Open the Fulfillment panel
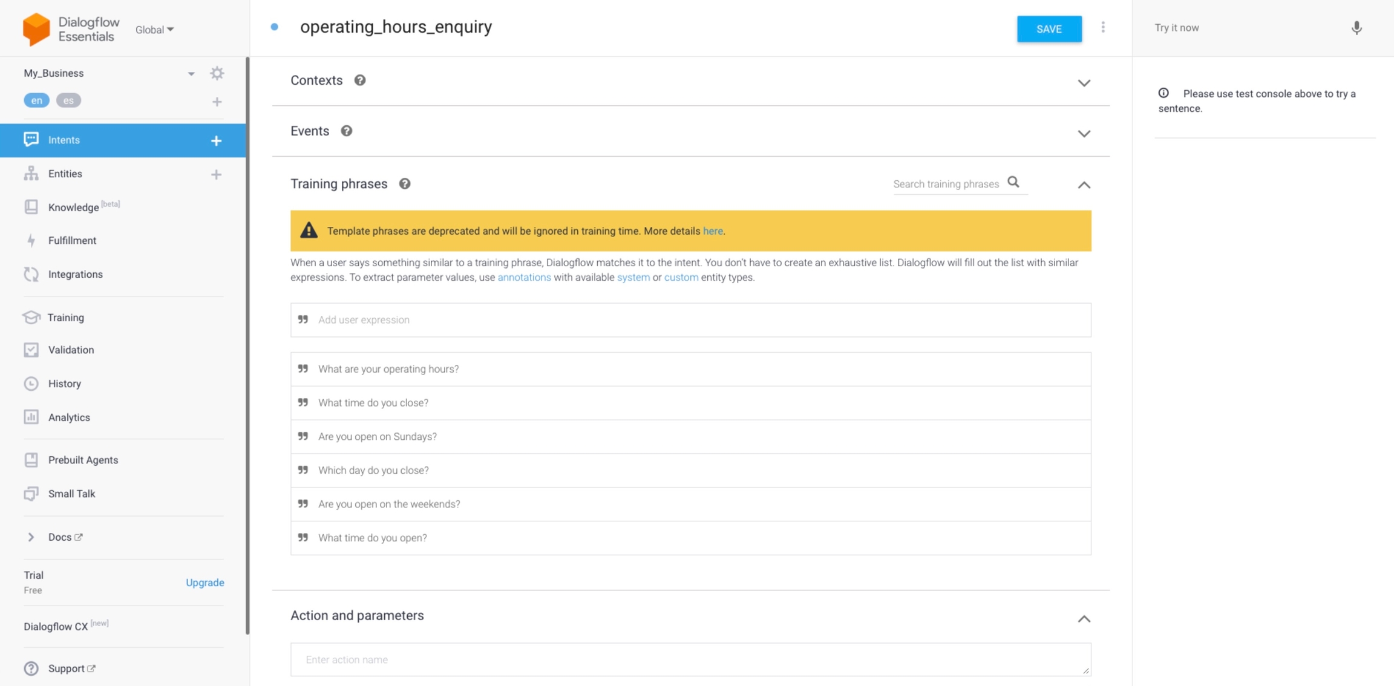 point(31,240)
